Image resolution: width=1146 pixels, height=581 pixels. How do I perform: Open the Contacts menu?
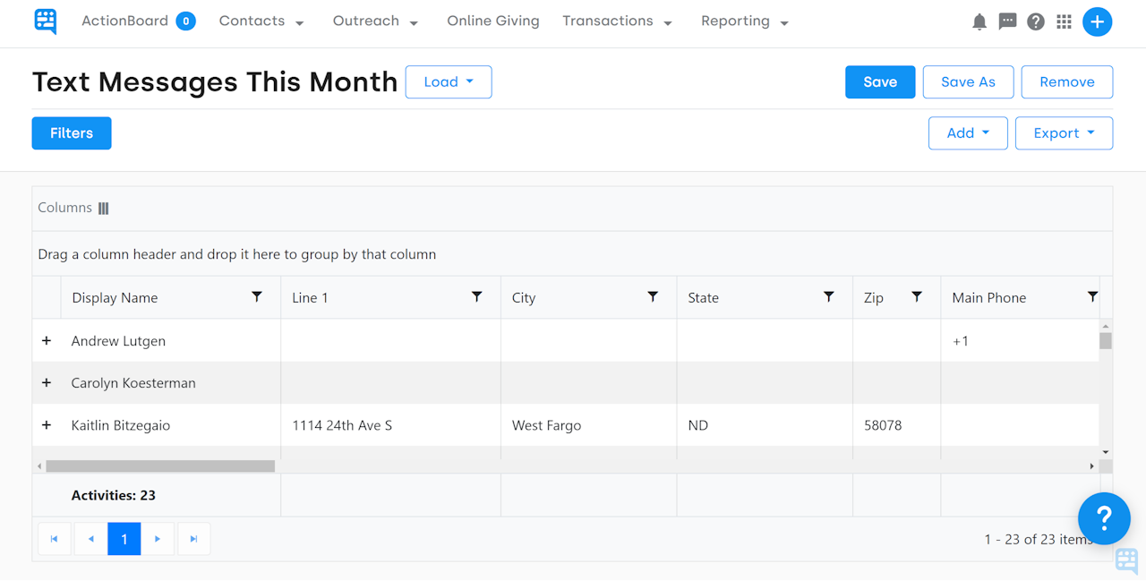[261, 21]
